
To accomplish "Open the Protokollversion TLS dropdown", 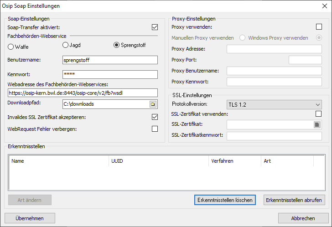I will pyautogui.click(x=274, y=104).
